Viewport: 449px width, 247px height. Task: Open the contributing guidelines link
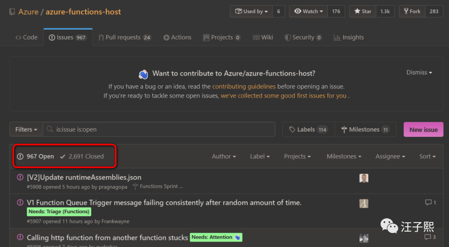(x=244, y=86)
